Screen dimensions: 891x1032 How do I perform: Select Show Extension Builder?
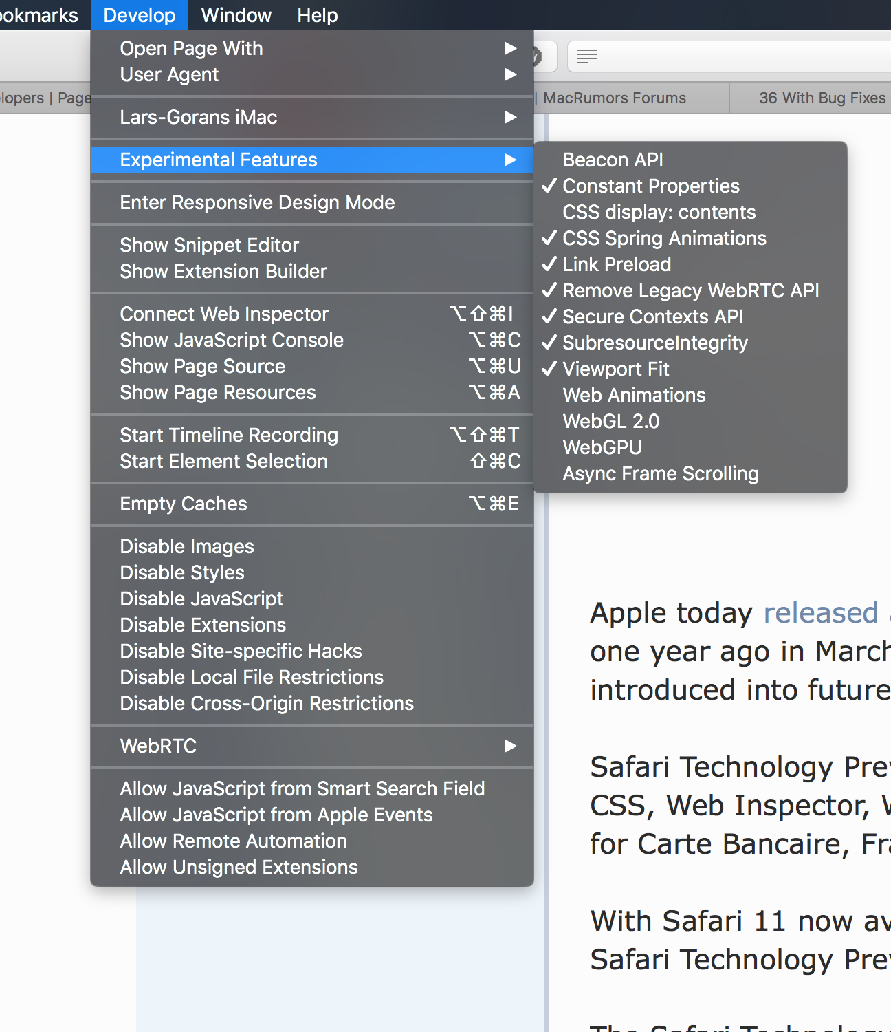pyautogui.click(x=312, y=271)
